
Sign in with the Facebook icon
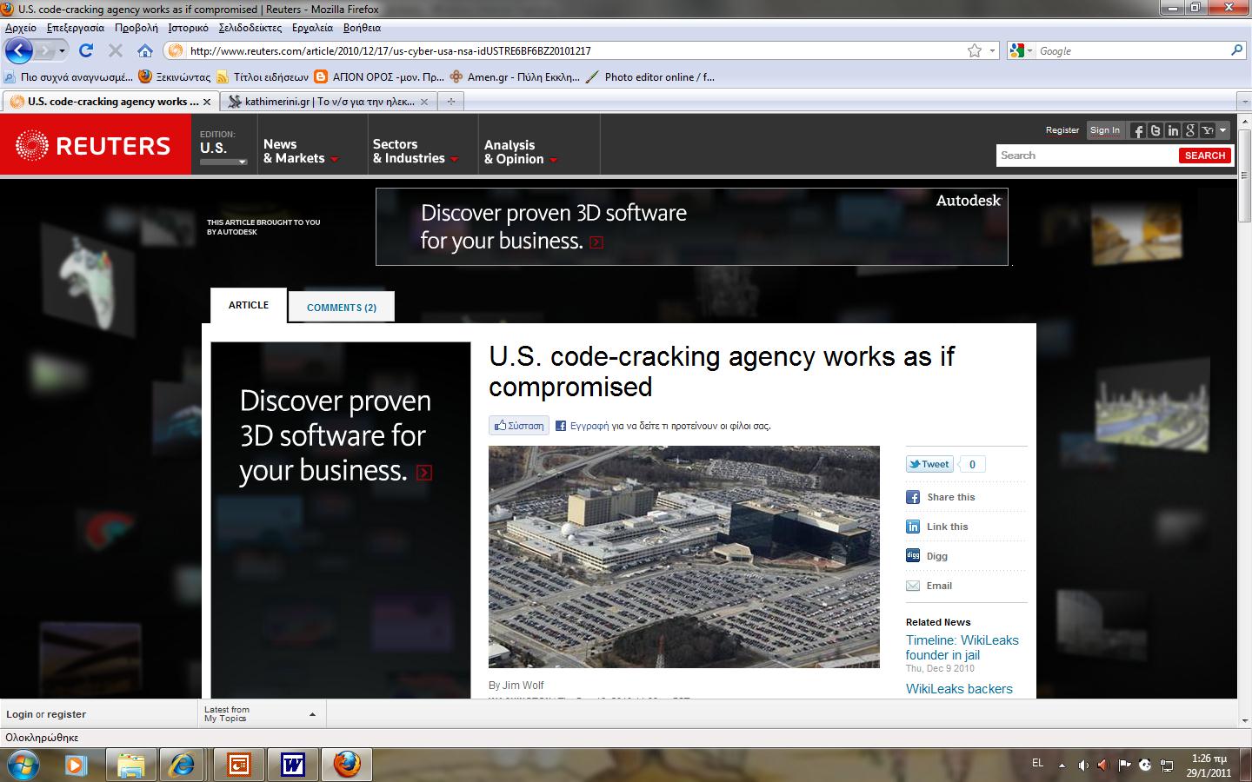click(1137, 130)
